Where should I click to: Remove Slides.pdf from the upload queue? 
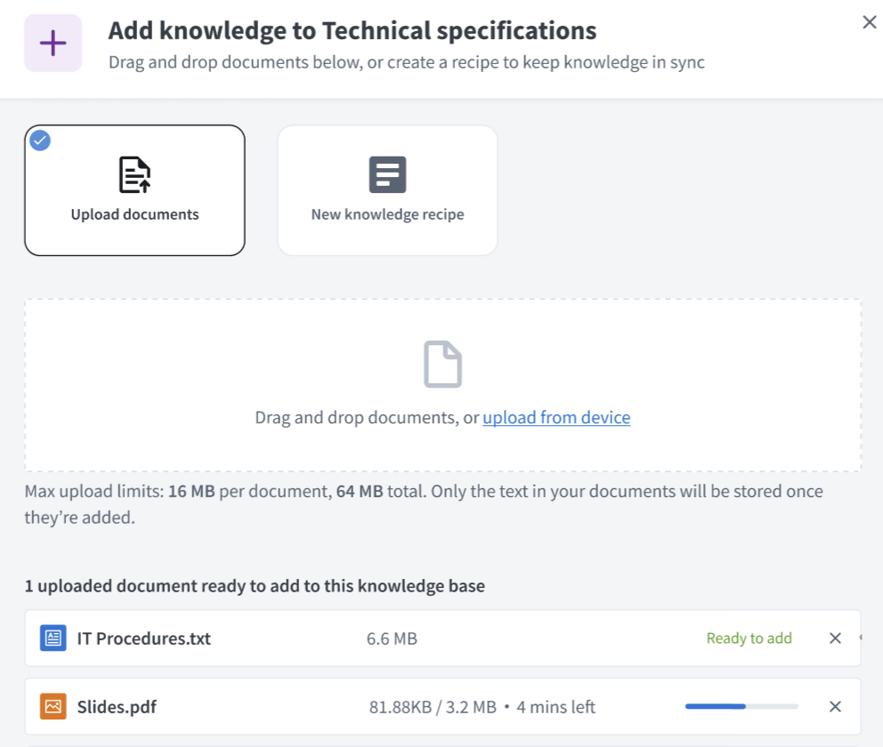click(x=834, y=706)
